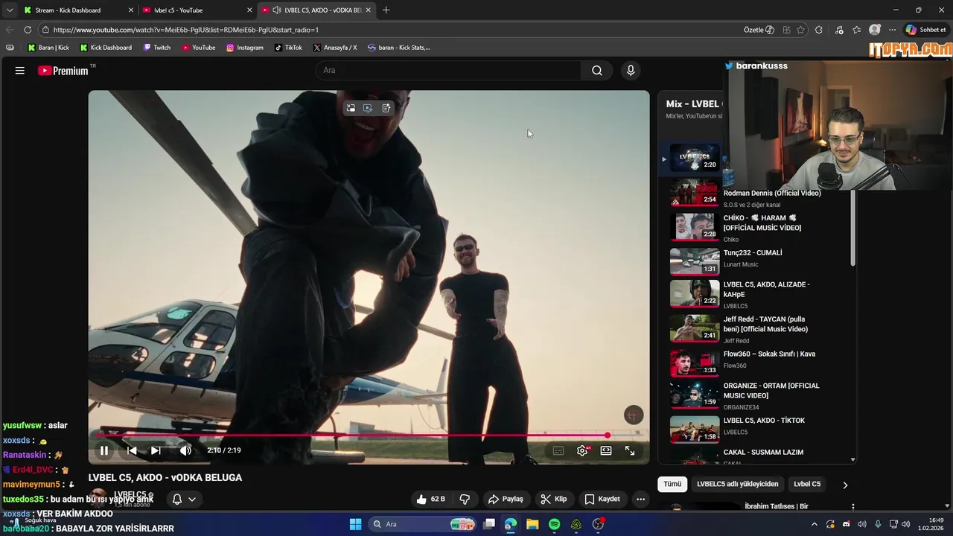
Task: Open browser settings and more menu
Action: pyautogui.click(x=892, y=30)
